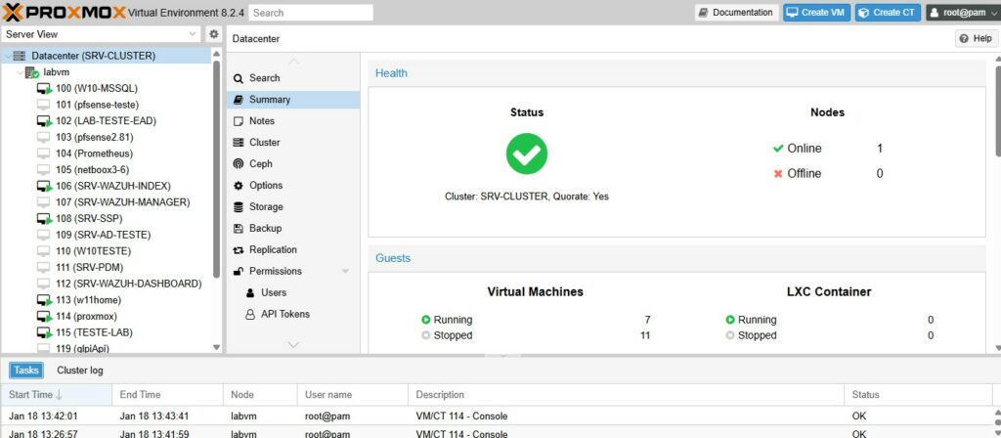1001x438 pixels.
Task: Open Server View settings gear
Action: click(214, 34)
